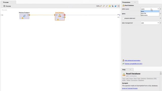This screenshot has width=162, height=91.
Task: Click the zoom in magnifier icon
Action: point(101,6)
